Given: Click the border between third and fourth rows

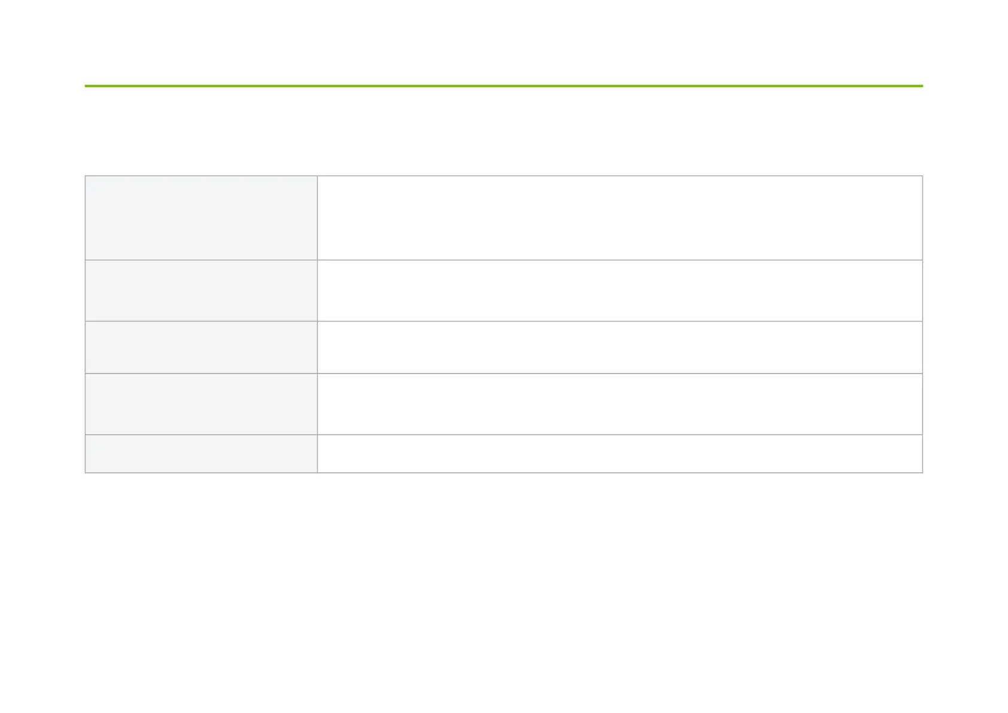Looking at the screenshot, I should click(x=503, y=374).
